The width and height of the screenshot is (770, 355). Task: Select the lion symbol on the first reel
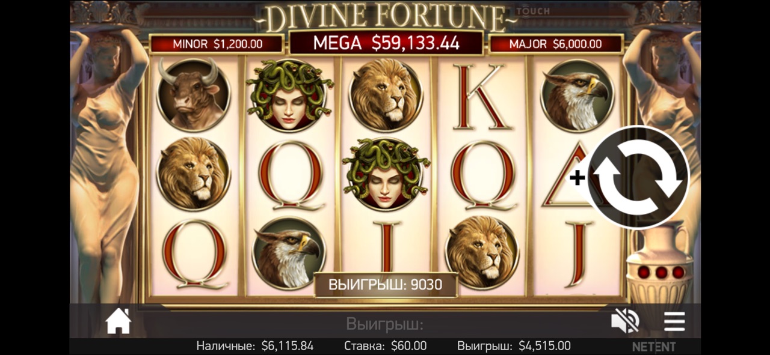click(193, 174)
